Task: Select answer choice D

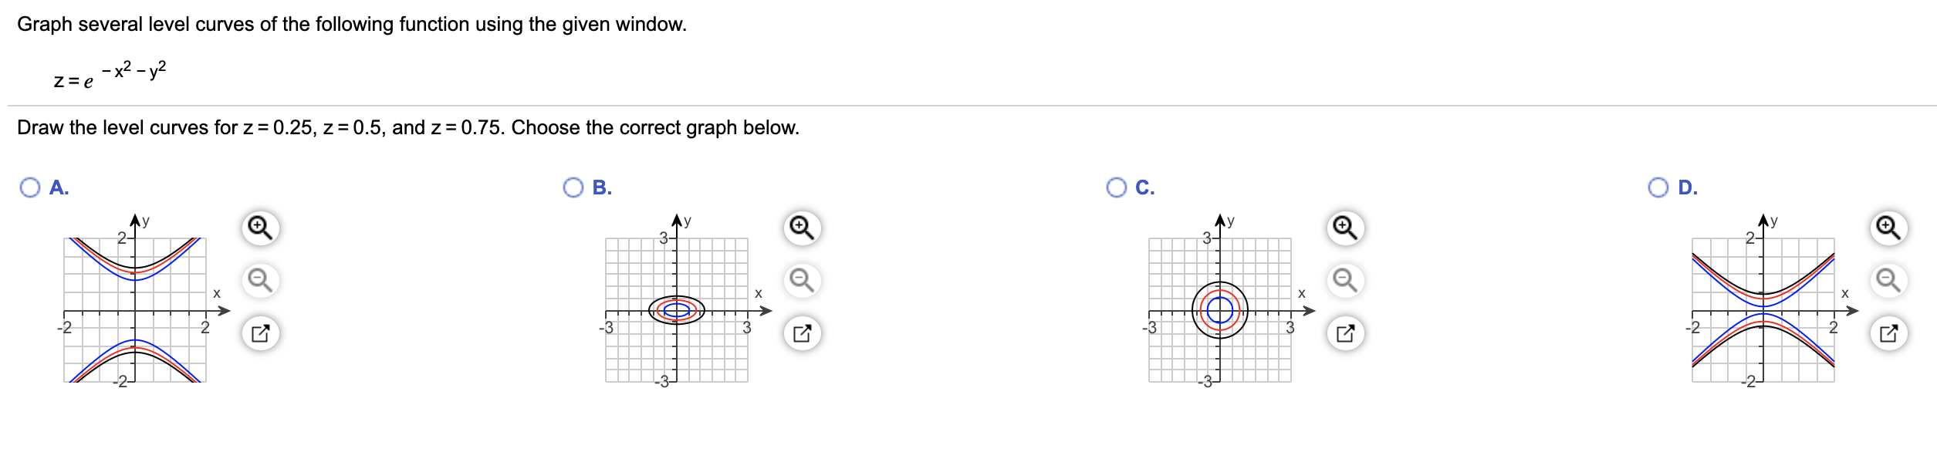Action: [x=1659, y=186]
